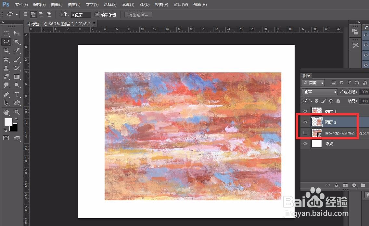Add a layer mask
369x226 pixels.
345,185
